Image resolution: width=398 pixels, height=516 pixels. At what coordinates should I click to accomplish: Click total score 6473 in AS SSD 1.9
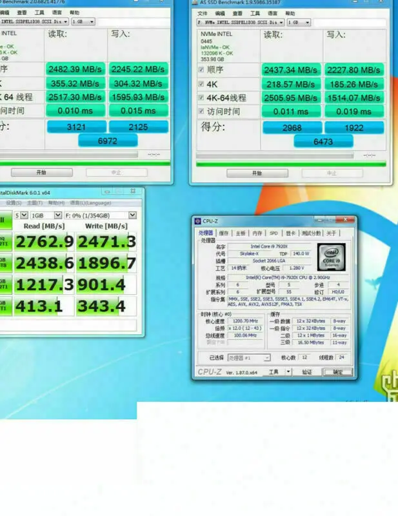(x=323, y=141)
